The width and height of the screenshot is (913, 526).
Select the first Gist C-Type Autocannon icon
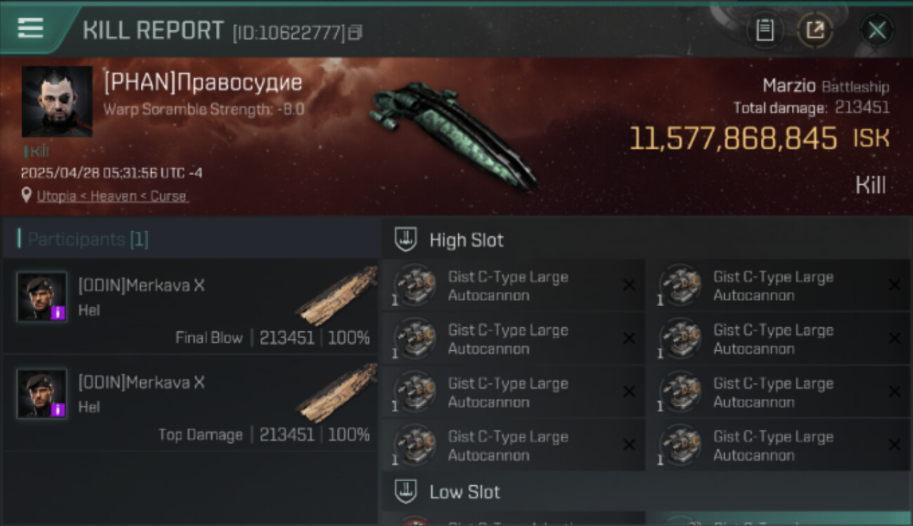[414, 285]
